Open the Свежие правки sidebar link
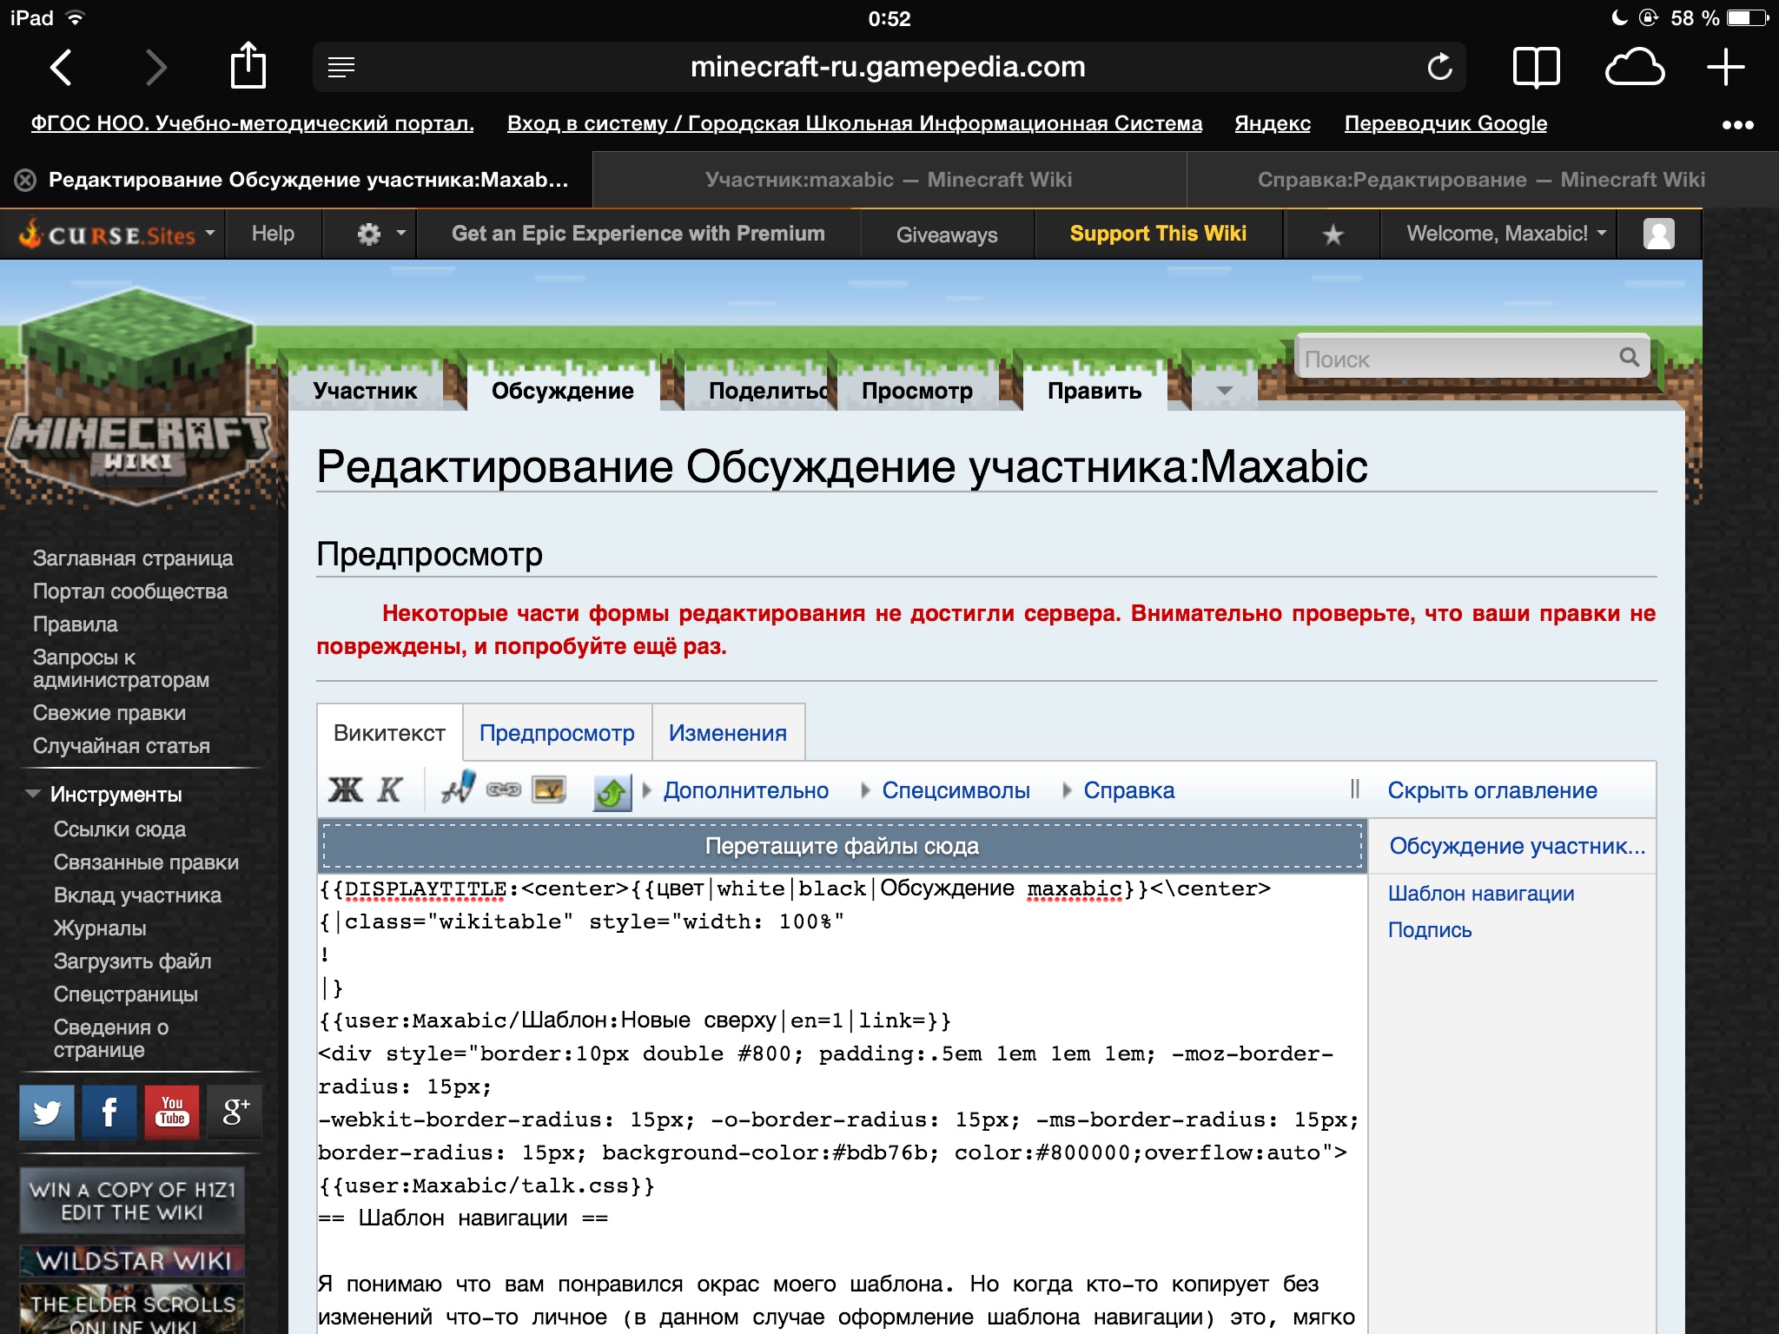The width and height of the screenshot is (1779, 1334). click(109, 713)
